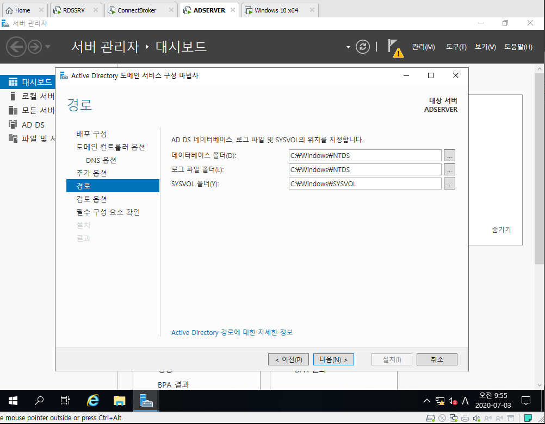Screen dimensions: 545x424
Task: Click the 대시보드 grid icon
Action: coord(13,82)
